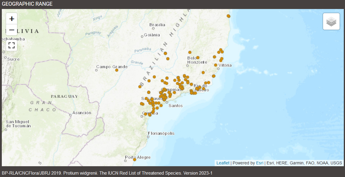Select the marker nearest the Santos label
This screenshot has width=345, height=177.
point(161,105)
